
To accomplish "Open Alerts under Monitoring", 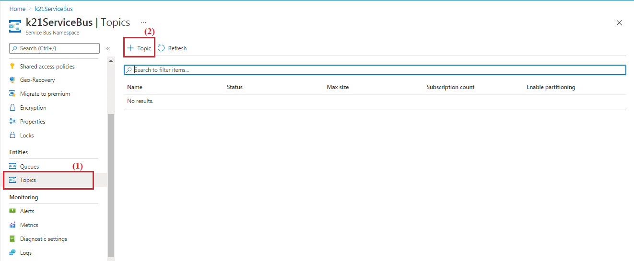I will (x=27, y=211).
